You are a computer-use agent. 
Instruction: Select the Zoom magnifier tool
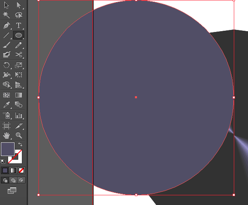[19, 135]
